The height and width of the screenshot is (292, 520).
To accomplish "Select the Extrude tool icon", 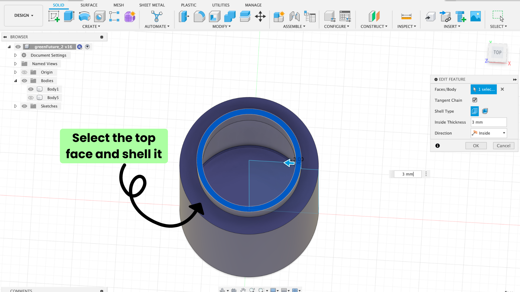I will 69,16.
